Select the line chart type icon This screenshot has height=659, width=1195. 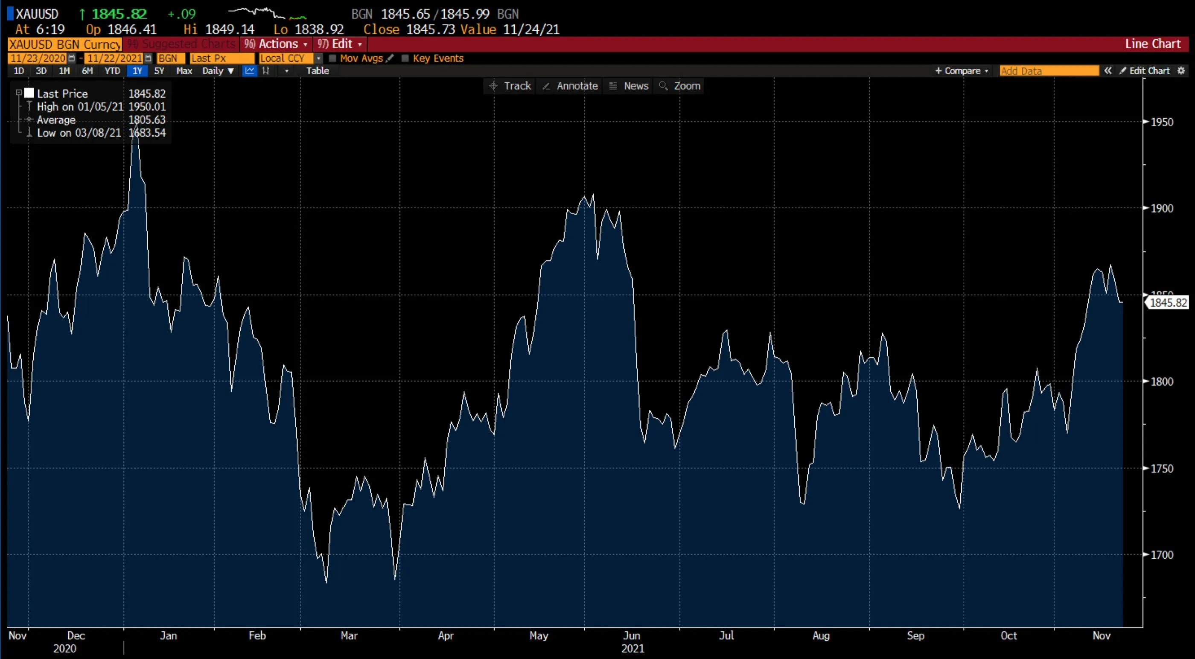250,70
